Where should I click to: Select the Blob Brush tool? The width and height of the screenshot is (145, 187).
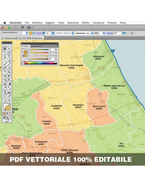5,68
